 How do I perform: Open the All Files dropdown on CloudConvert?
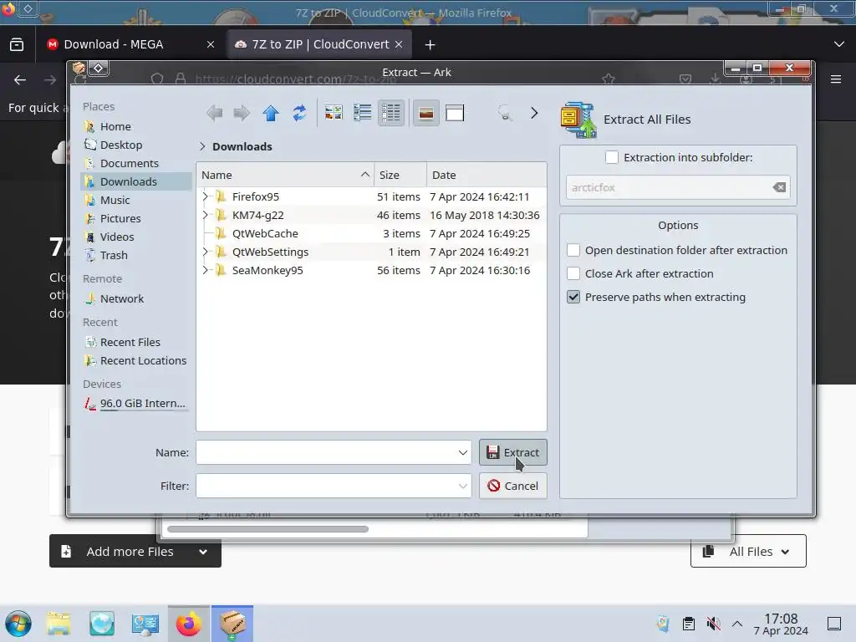748,551
